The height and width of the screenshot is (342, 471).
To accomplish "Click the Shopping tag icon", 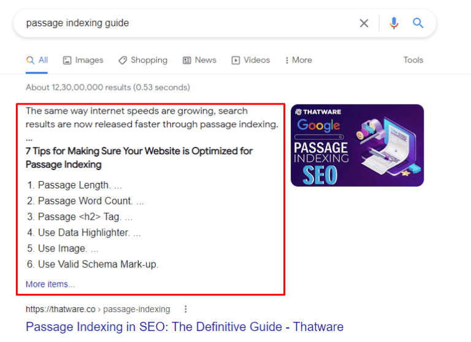I will (x=123, y=60).
